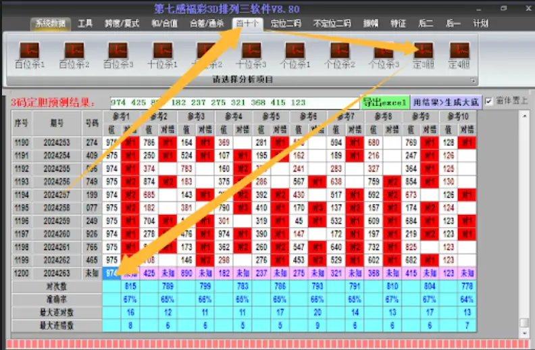The height and width of the screenshot is (350, 535).
Task: Select the 个位杀1 analysis icon
Action: click(295, 51)
